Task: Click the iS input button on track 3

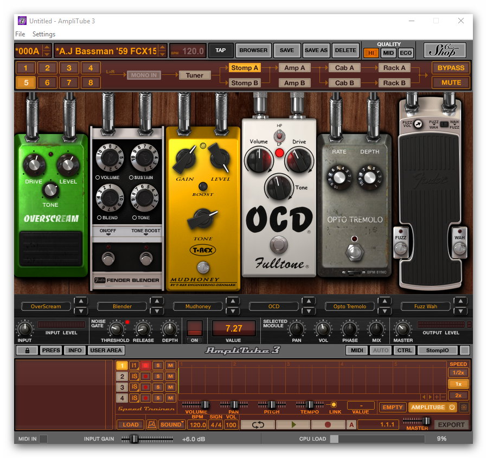Action: [x=134, y=387]
